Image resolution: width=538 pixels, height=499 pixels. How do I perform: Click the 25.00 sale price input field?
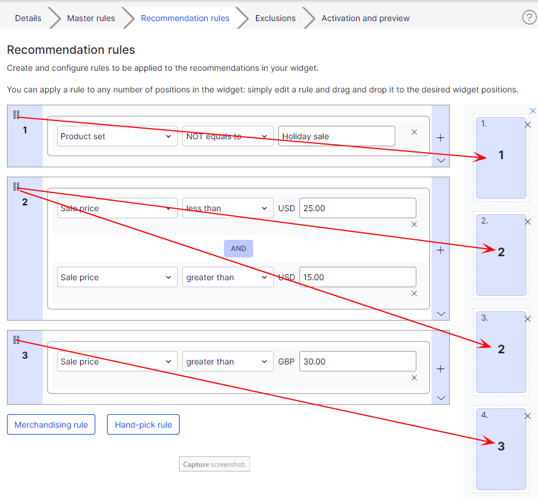pyautogui.click(x=357, y=208)
